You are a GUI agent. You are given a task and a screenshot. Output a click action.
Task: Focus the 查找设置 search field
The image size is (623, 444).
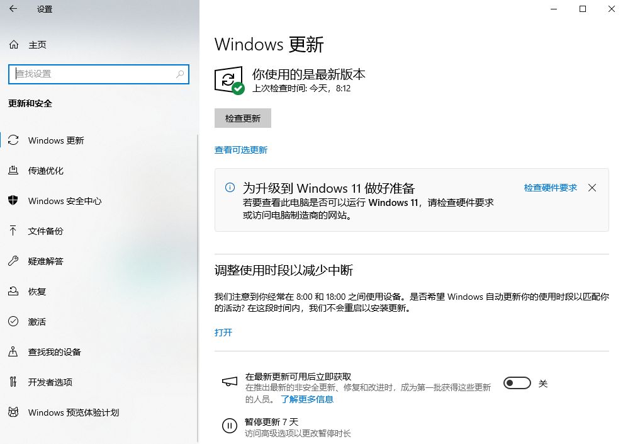click(x=99, y=74)
